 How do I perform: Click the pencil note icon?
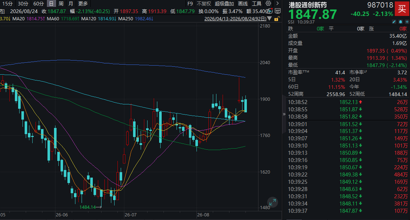[x=394, y=22]
